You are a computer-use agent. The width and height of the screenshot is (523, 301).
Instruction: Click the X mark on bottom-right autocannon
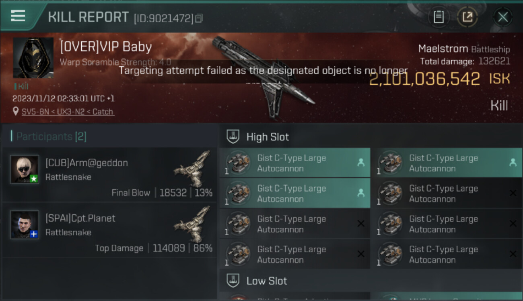513,254
